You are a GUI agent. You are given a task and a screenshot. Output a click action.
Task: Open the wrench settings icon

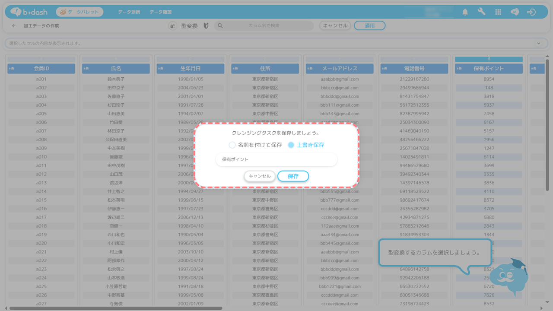[x=481, y=12]
